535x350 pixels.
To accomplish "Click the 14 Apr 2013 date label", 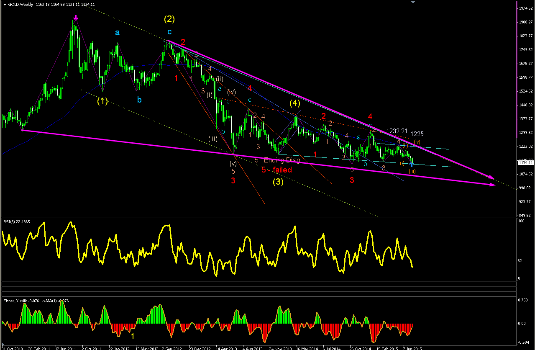I will pos(226,348).
